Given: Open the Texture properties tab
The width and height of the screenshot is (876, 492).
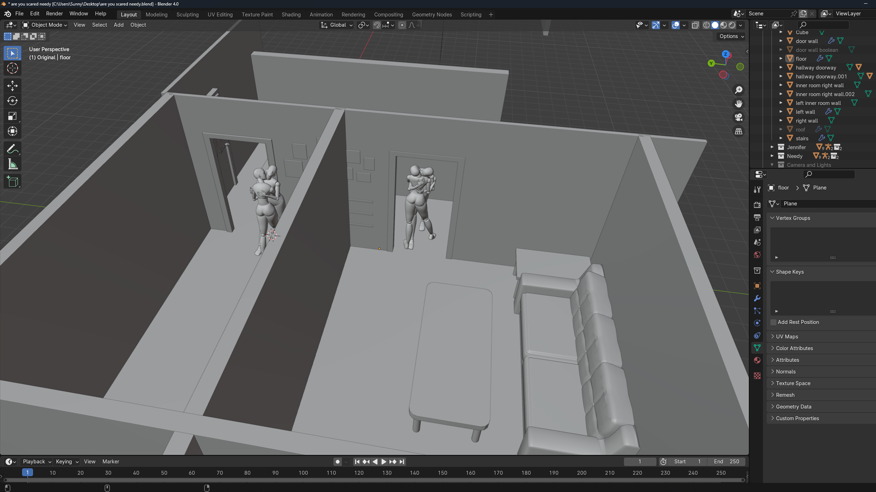Looking at the screenshot, I should [x=757, y=375].
